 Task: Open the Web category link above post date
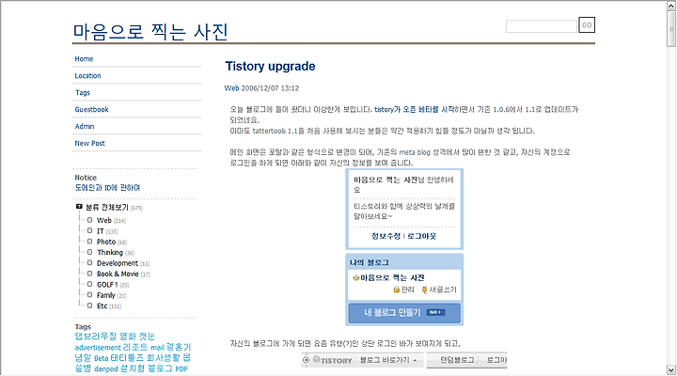pos(231,88)
